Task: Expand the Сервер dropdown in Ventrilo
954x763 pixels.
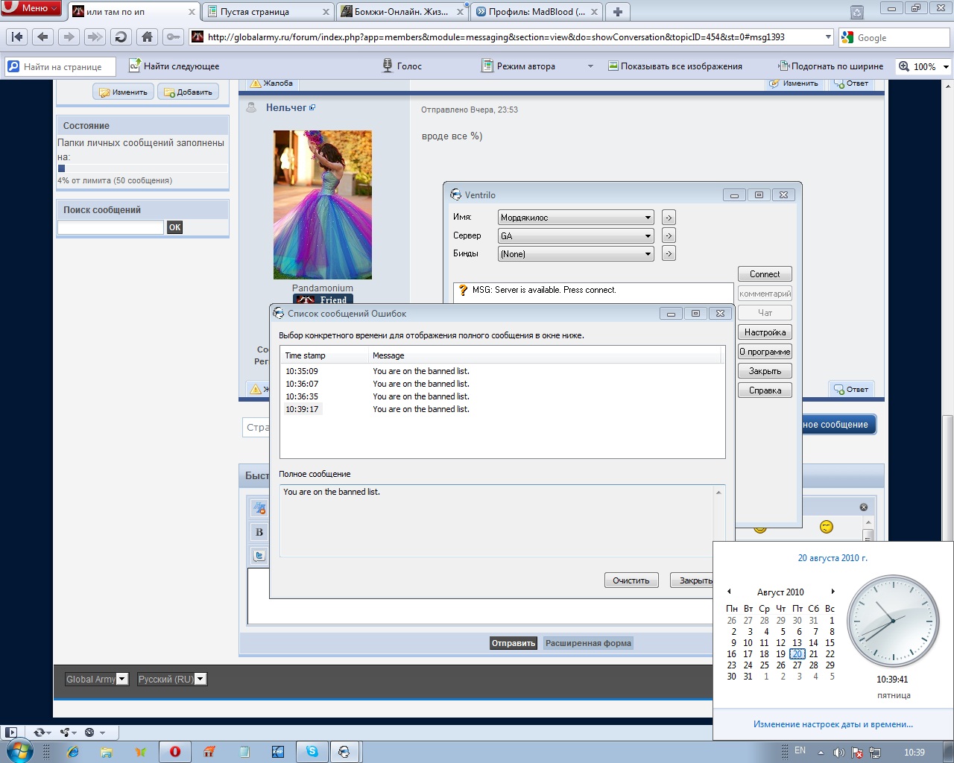Action: (648, 235)
